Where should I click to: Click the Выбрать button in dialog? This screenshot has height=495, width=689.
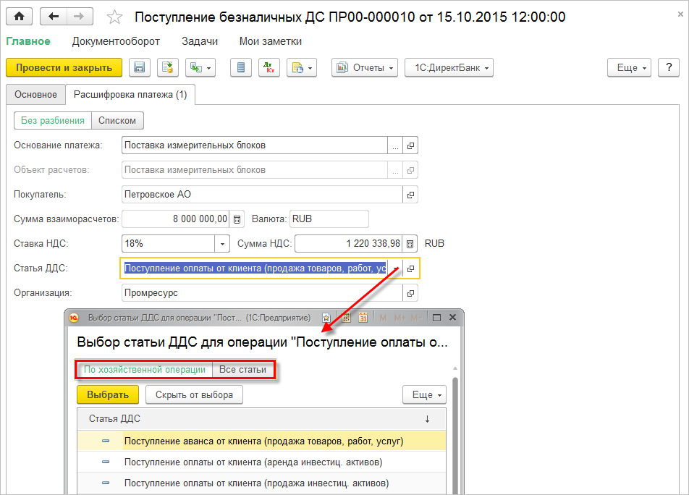click(108, 395)
